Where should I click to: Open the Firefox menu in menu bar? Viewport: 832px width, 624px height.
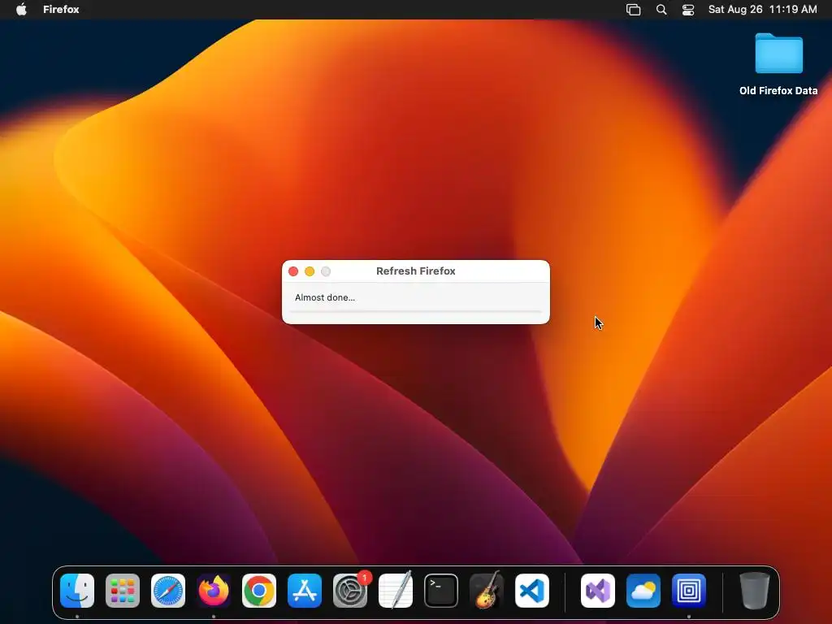[61, 10]
